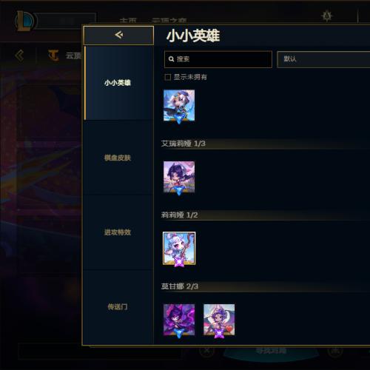Select the highlighted Little Legend under 莉莉娅 1/2
The height and width of the screenshot is (370, 370).
[179, 249]
